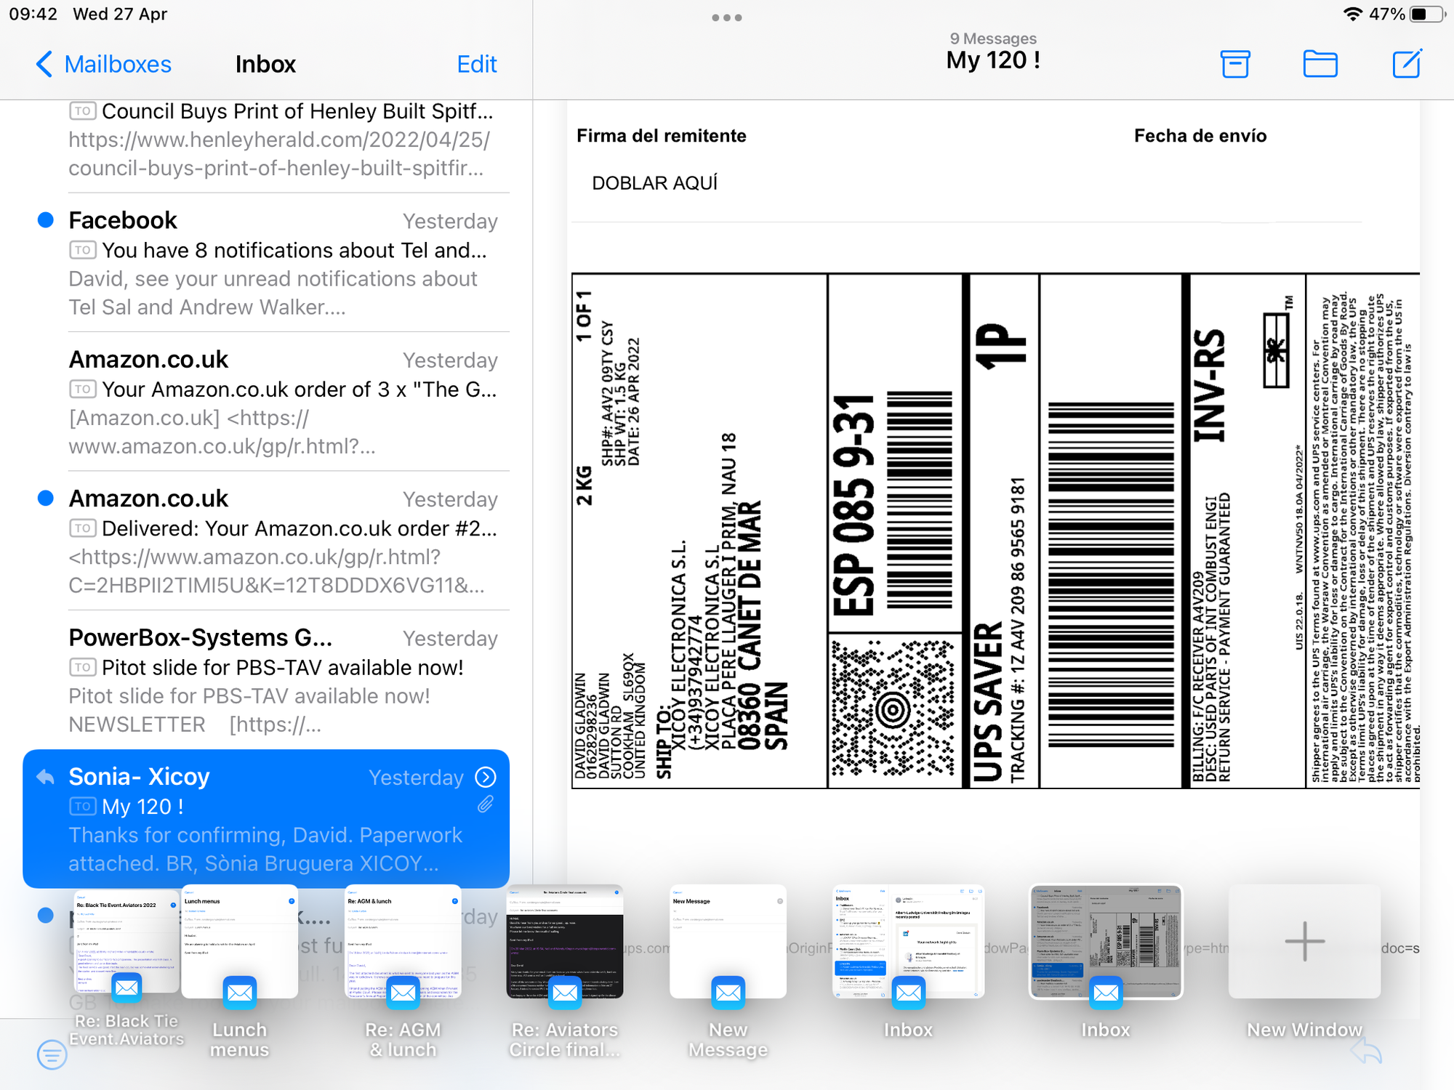Switch to Re: AGM & lunch window

pyautogui.click(x=403, y=942)
